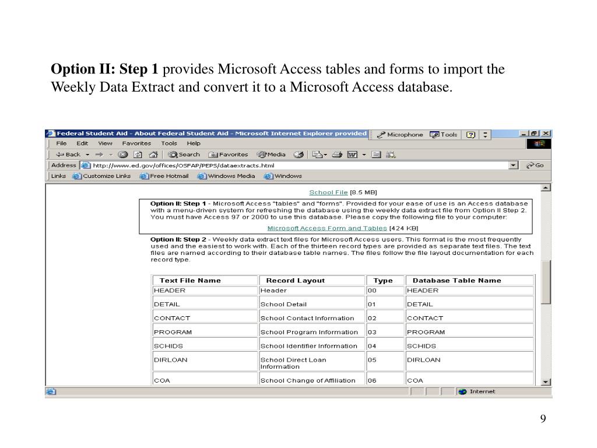Viewport: 597px width, 448px height.
Task: Expand the Mail button dropdown arrow
Action: (x=325, y=155)
